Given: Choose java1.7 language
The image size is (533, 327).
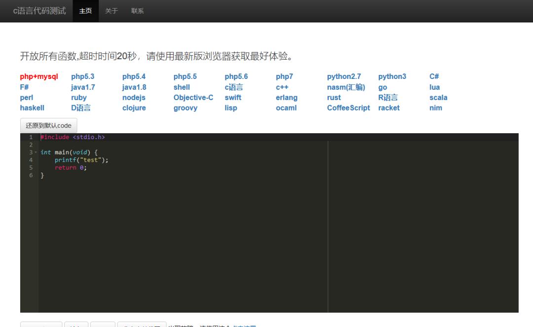Looking at the screenshot, I should pyautogui.click(x=83, y=87).
